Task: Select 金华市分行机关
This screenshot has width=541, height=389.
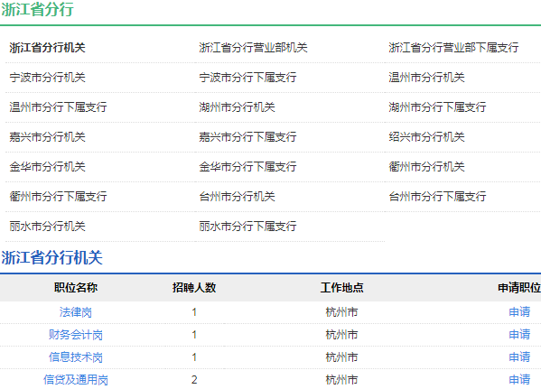Action: pos(47,167)
